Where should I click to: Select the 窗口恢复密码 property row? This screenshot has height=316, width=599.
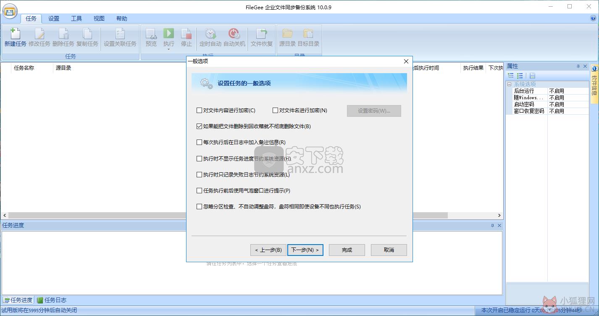548,111
